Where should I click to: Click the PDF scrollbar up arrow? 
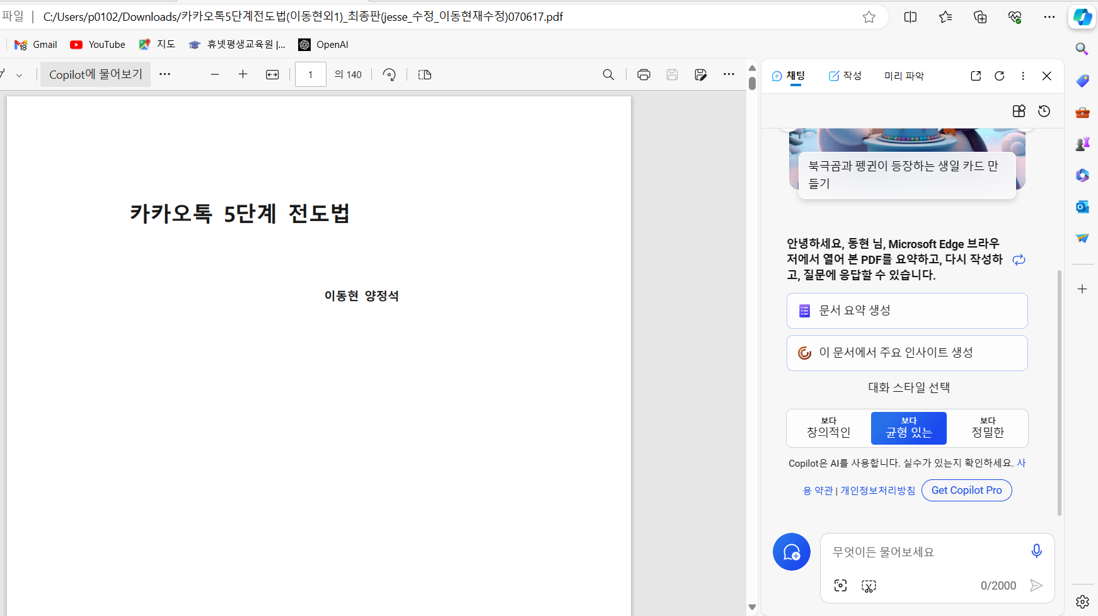pyautogui.click(x=752, y=68)
